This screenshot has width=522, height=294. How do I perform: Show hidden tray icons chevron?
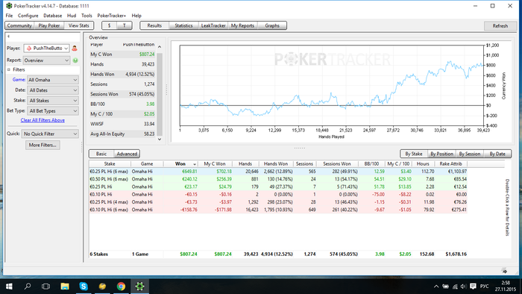[436, 287]
